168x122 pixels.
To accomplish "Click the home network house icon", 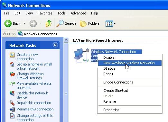I will pos(12,65).
